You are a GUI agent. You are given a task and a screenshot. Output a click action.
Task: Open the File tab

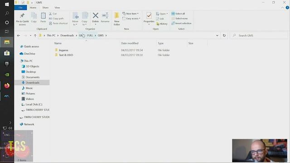pos(20,8)
